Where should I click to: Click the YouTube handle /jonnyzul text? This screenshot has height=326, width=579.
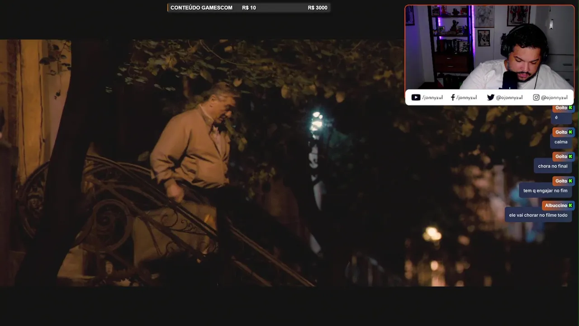(x=432, y=97)
